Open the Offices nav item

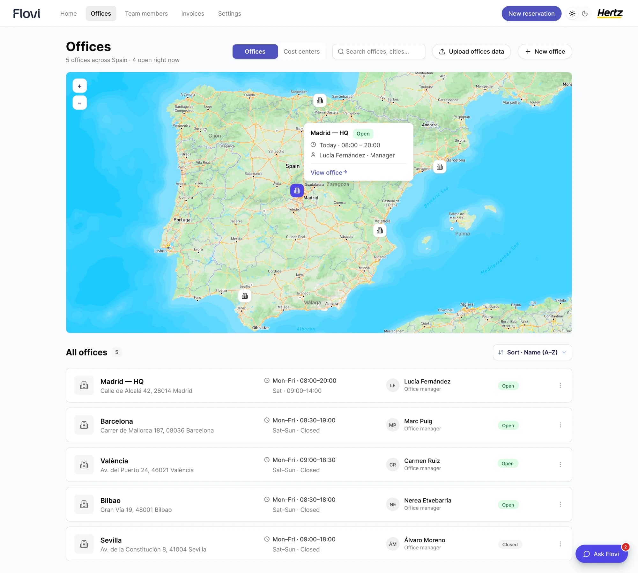click(x=101, y=13)
